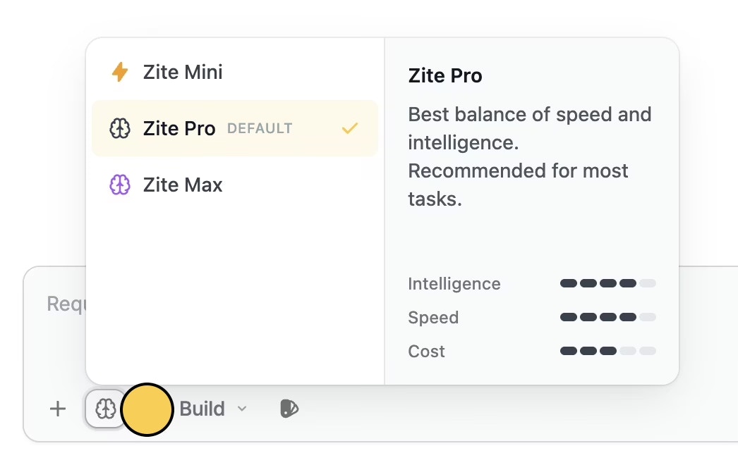Click the Cost rating bar

tap(607, 351)
